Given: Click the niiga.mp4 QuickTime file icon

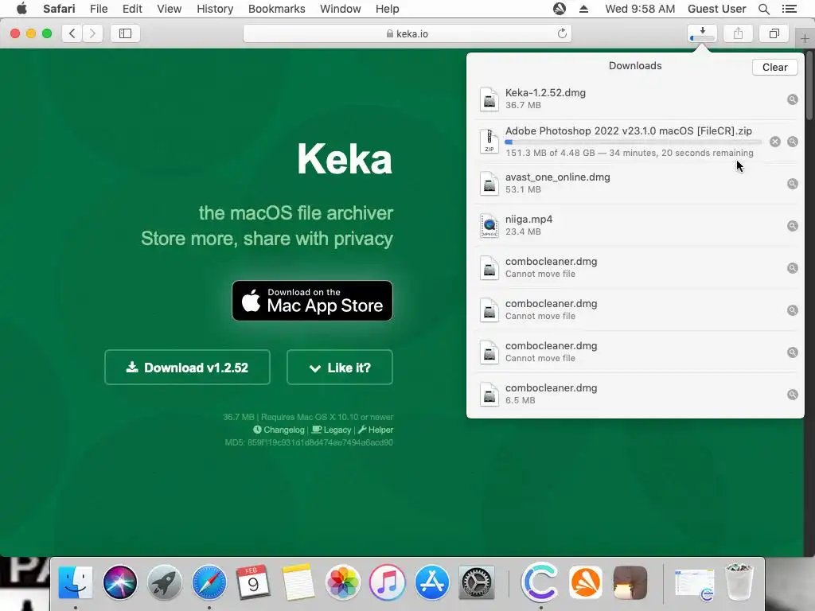Looking at the screenshot, I should [489, 225].
